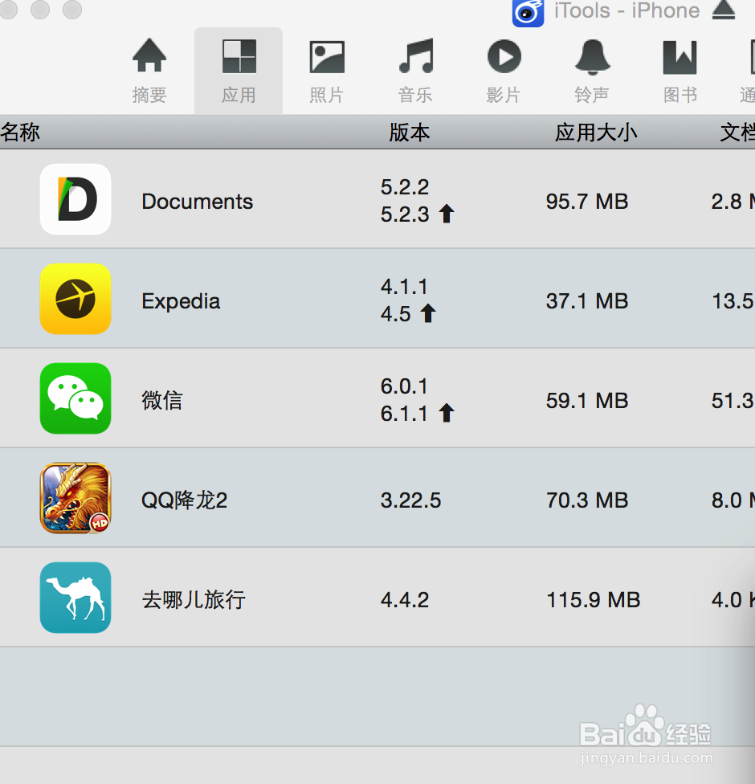
Task: Open the 摘要 summary home tab
Action: (x=149, y=71)
